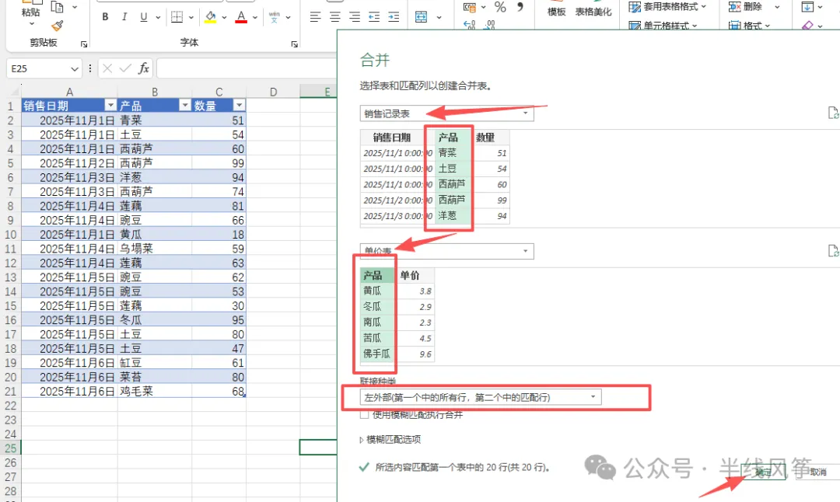Increase the cell indent
This screenshot has height=502, width=840.
(x=394, y=17)
